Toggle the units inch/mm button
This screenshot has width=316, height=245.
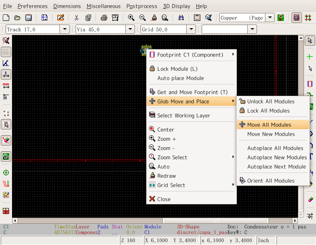tap(6, 74)
